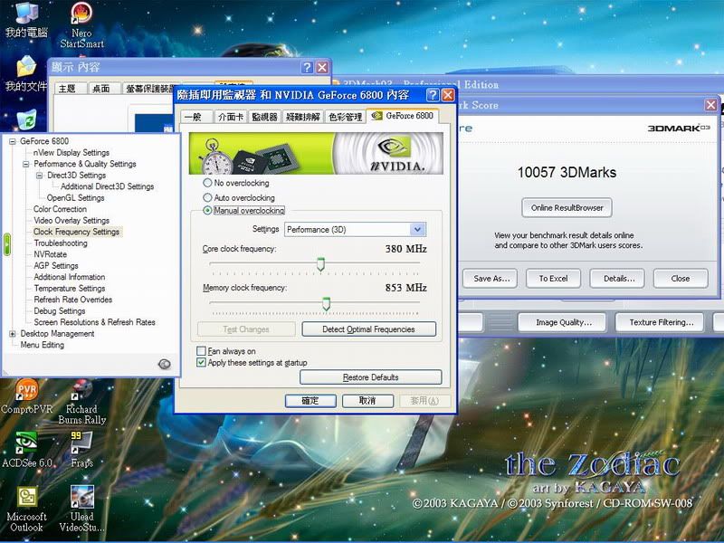Click To Excel in 3DMark Score
The image size is (724, 543).
pos(553,279)
